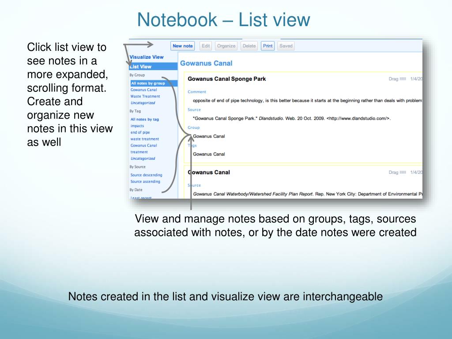Open the Organize button
The width and height of the screenshot is (452, 339).
[x=226, y=46]
